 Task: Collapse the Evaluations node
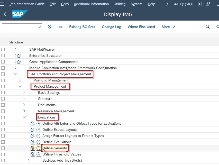pos(24,117)
